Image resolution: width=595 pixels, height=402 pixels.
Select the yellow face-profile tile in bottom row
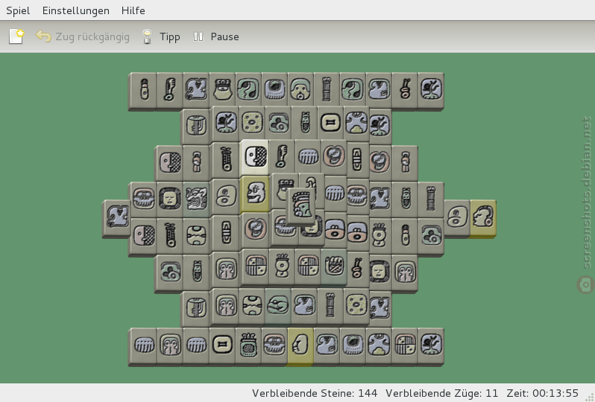(x=300, y=346)
